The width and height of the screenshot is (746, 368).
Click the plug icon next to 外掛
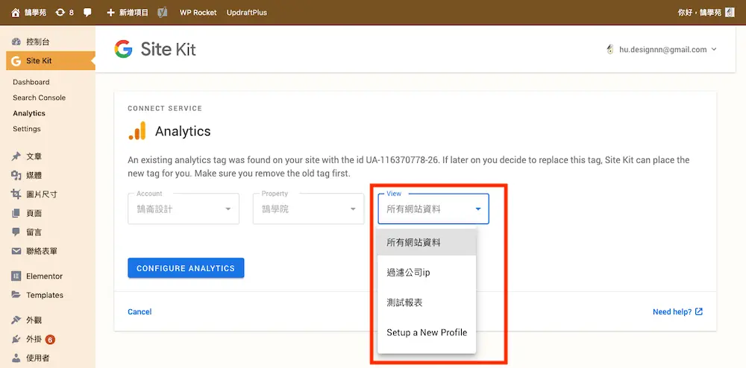[x=16, y=339]
